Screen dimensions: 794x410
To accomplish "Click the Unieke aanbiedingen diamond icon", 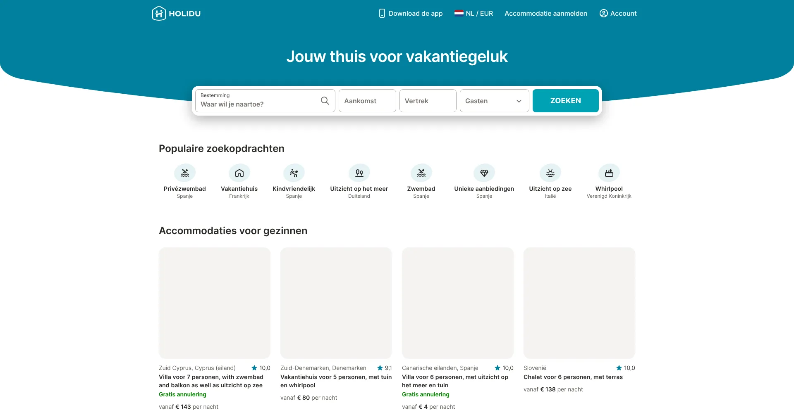I will (x=484, y=173).
